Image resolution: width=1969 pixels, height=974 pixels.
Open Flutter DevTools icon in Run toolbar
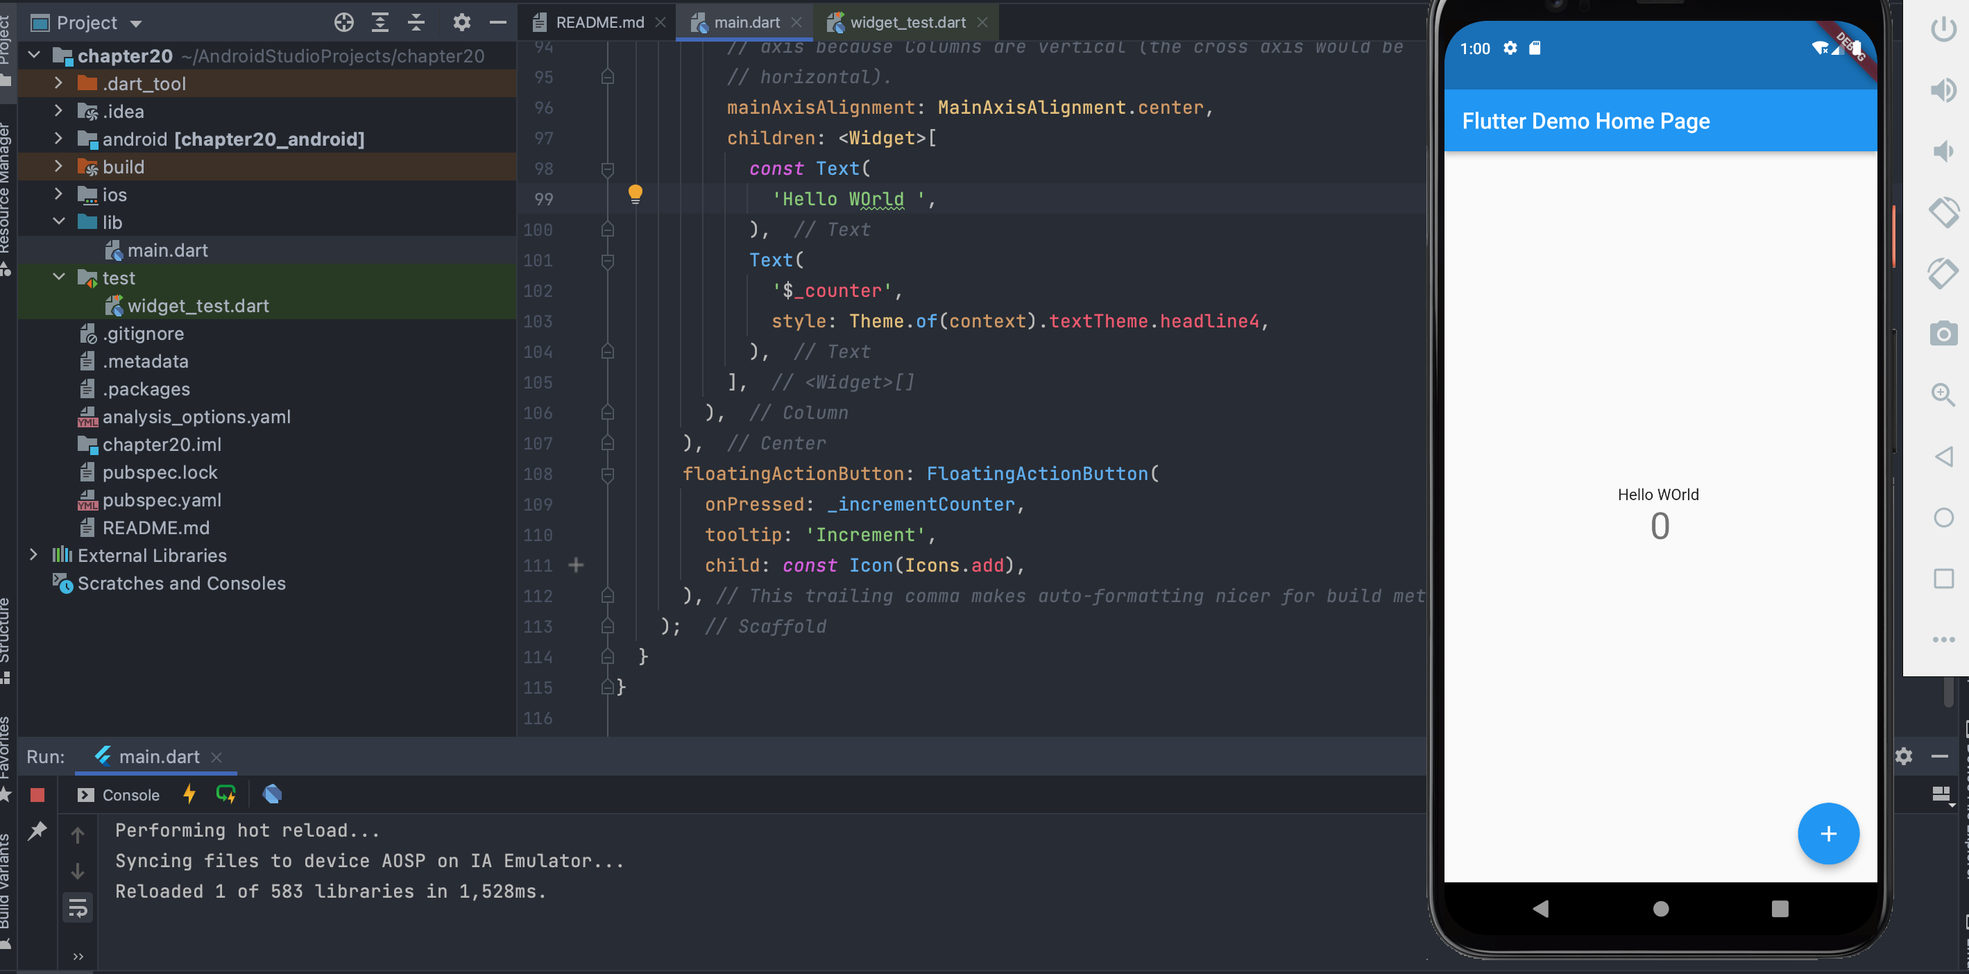click(x=272, y=794)
